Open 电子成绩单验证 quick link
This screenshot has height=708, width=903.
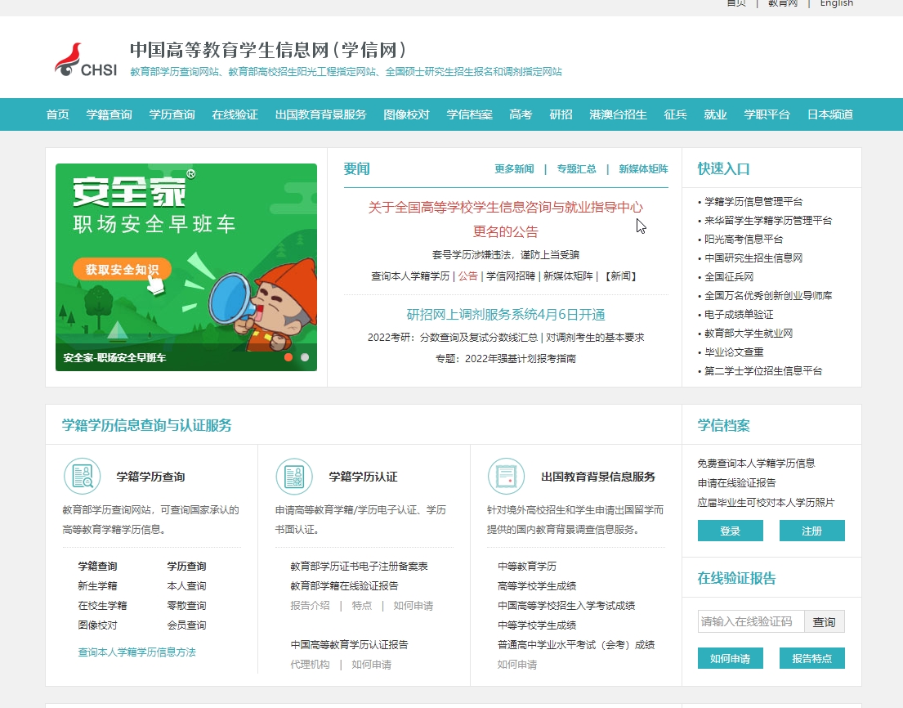click(x=739, y=315)
